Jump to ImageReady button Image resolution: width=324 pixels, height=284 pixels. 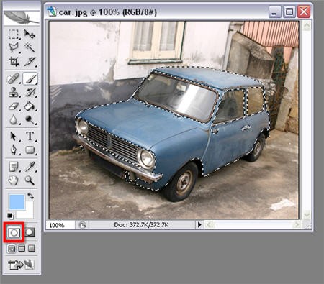[22, 265]
